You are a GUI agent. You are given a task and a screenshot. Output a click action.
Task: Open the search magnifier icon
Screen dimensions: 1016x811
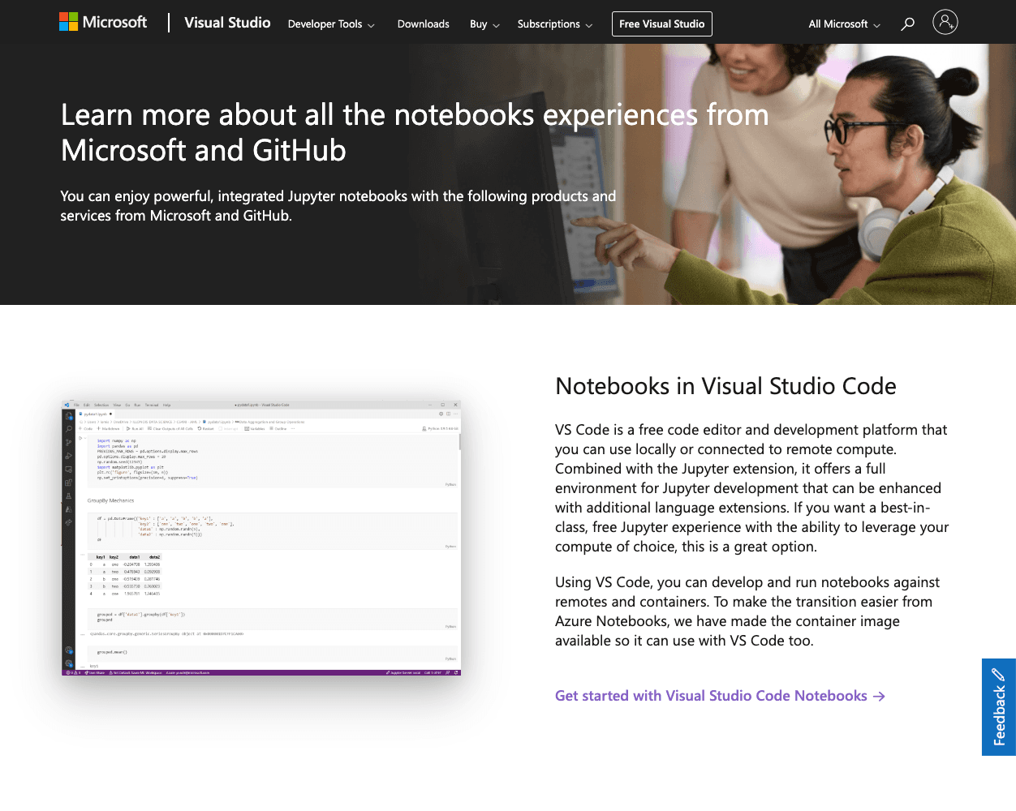click(x=907, y=24)
